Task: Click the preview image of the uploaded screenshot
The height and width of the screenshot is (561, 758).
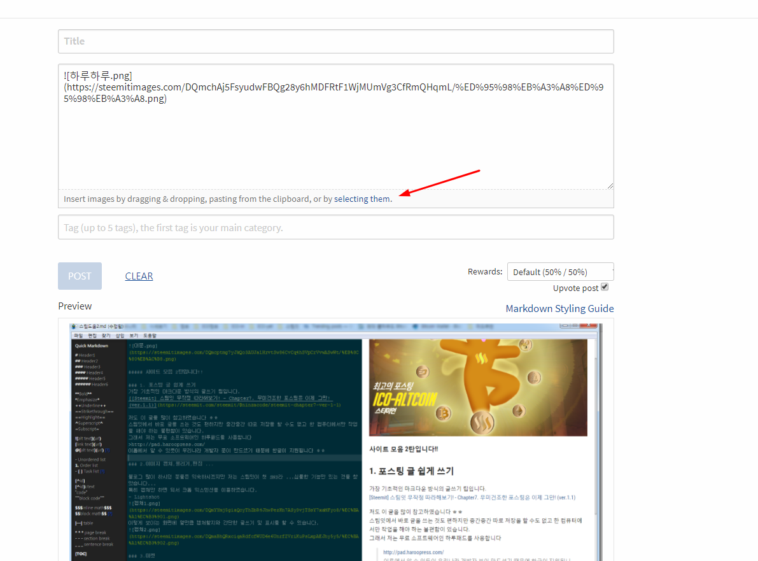Action: point(336,442)
